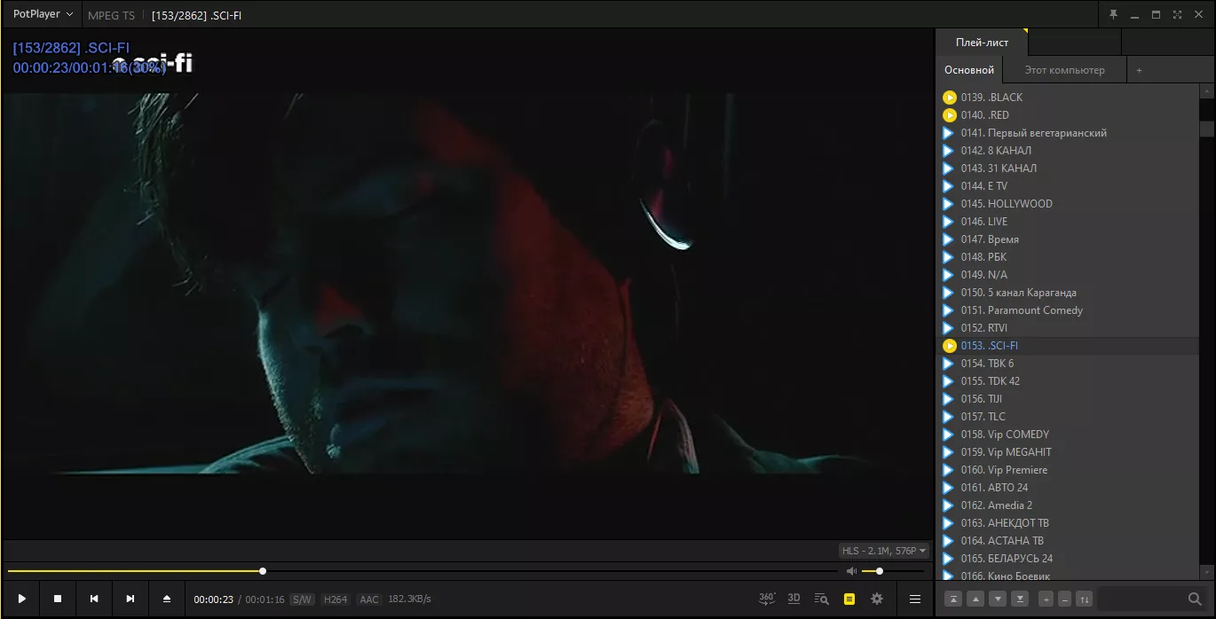Select the Плей-лист tab
This screenshot has height=619, width=1216.
[981, 43]
